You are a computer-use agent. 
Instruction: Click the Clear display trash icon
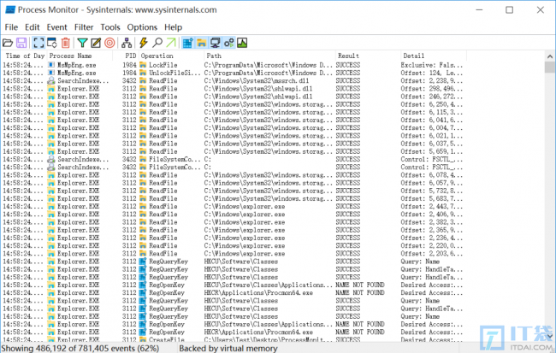point(66,43)
